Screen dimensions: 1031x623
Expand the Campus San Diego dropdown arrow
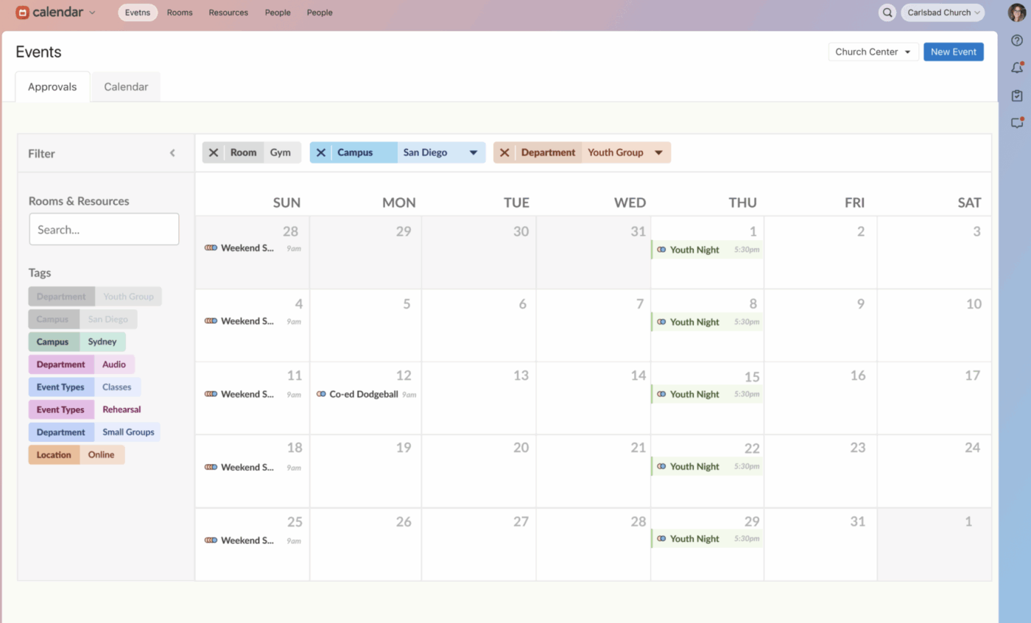pos(474,153)
